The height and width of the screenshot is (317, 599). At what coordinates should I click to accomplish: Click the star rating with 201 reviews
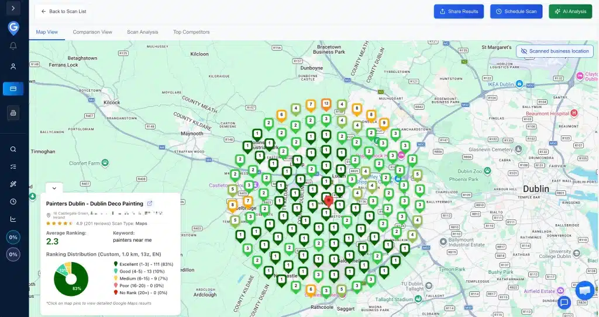[60, 224]
